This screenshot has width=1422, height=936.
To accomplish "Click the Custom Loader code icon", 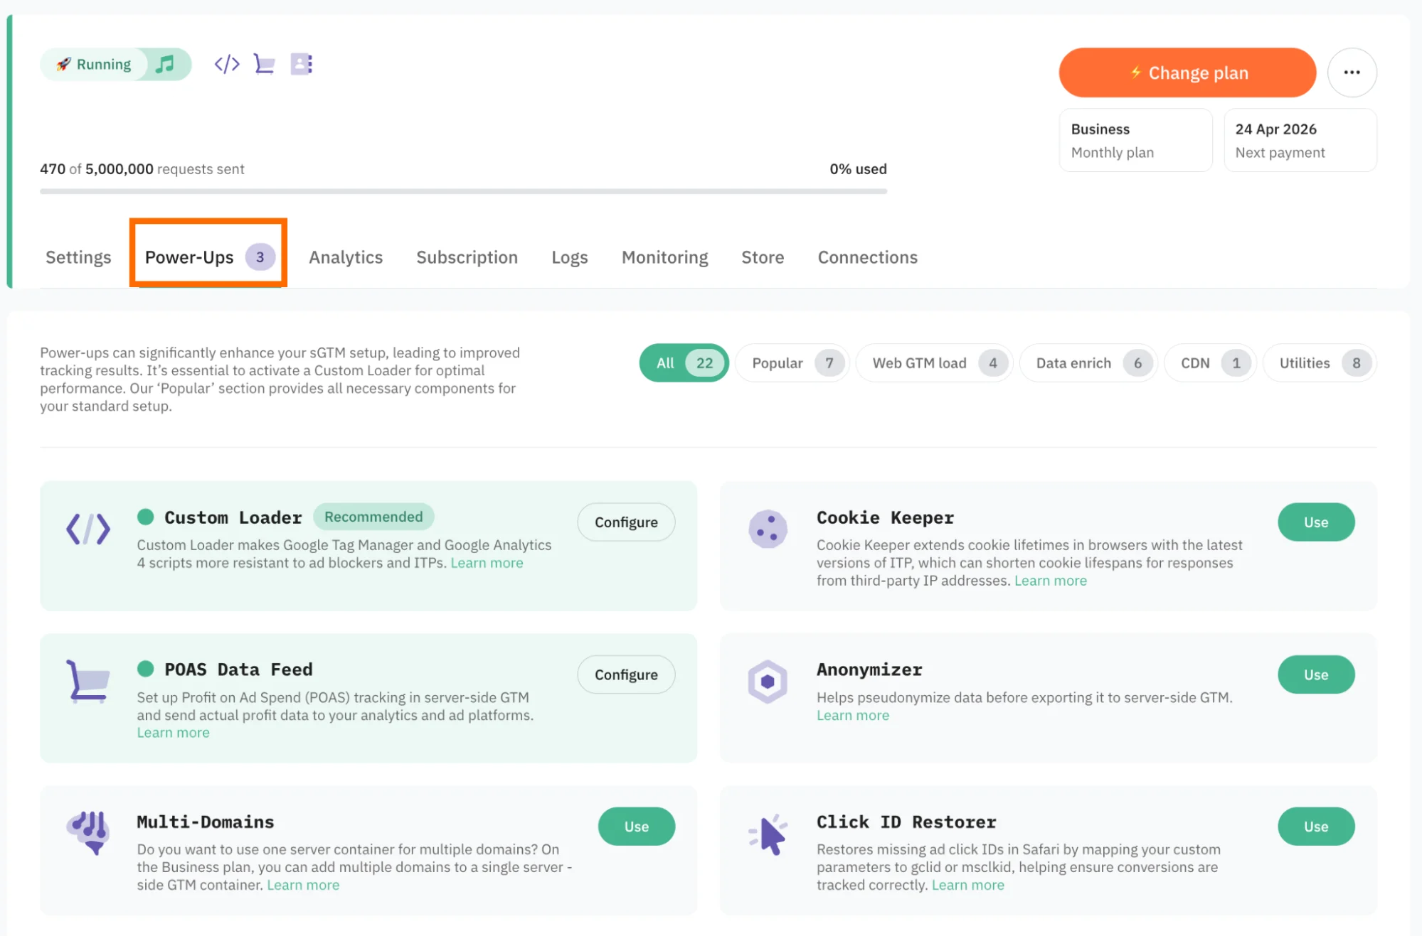I will (x=88, y=529).
